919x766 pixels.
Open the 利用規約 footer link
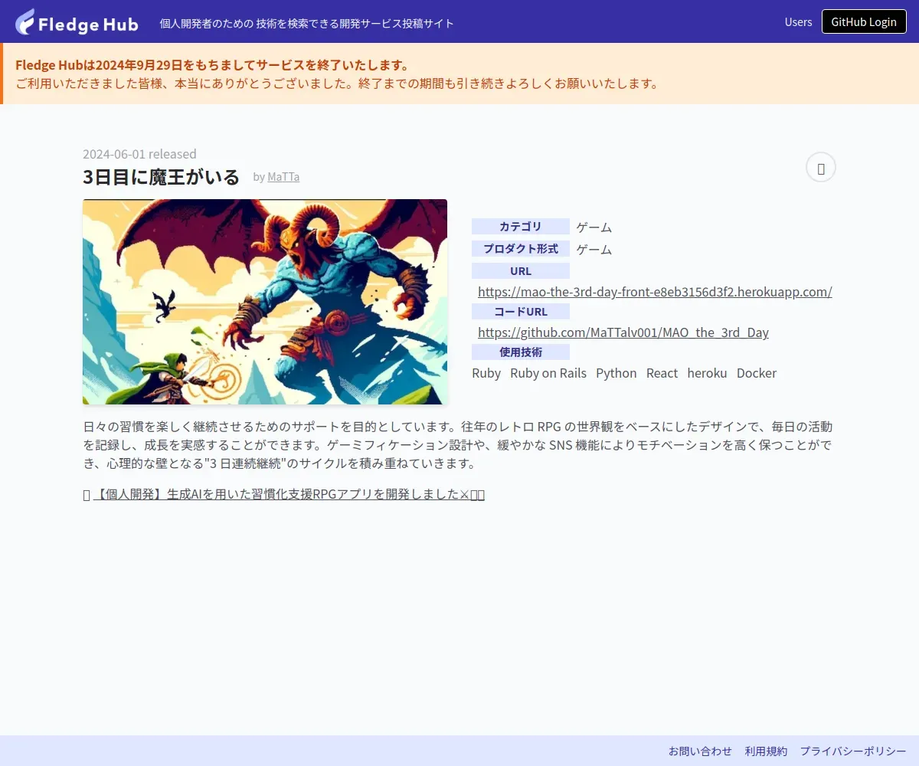click(x=766, y=751)
